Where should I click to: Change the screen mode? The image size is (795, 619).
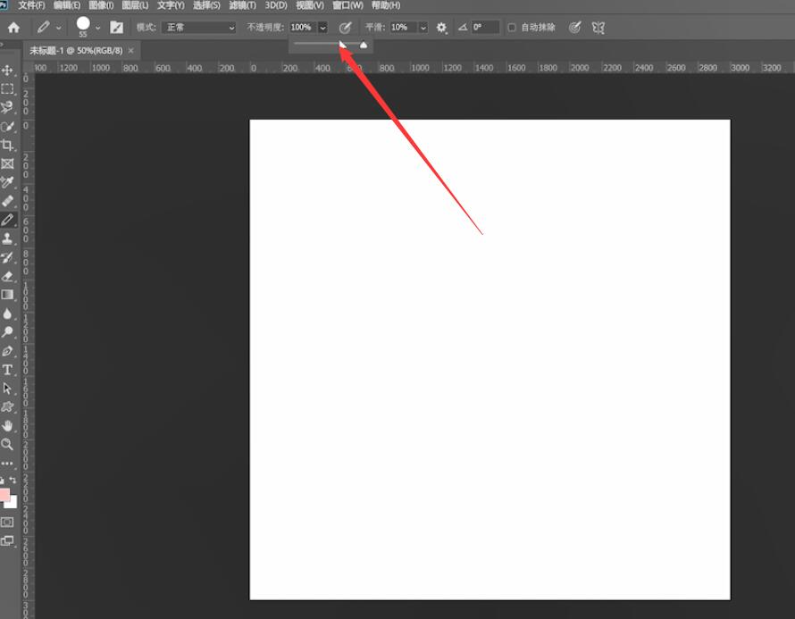(7, 540)
